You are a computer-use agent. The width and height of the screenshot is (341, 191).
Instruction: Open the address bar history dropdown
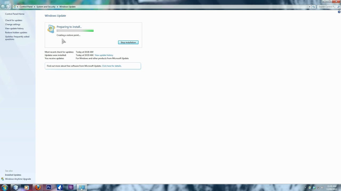pyautogui.click(x=310, y=7)
